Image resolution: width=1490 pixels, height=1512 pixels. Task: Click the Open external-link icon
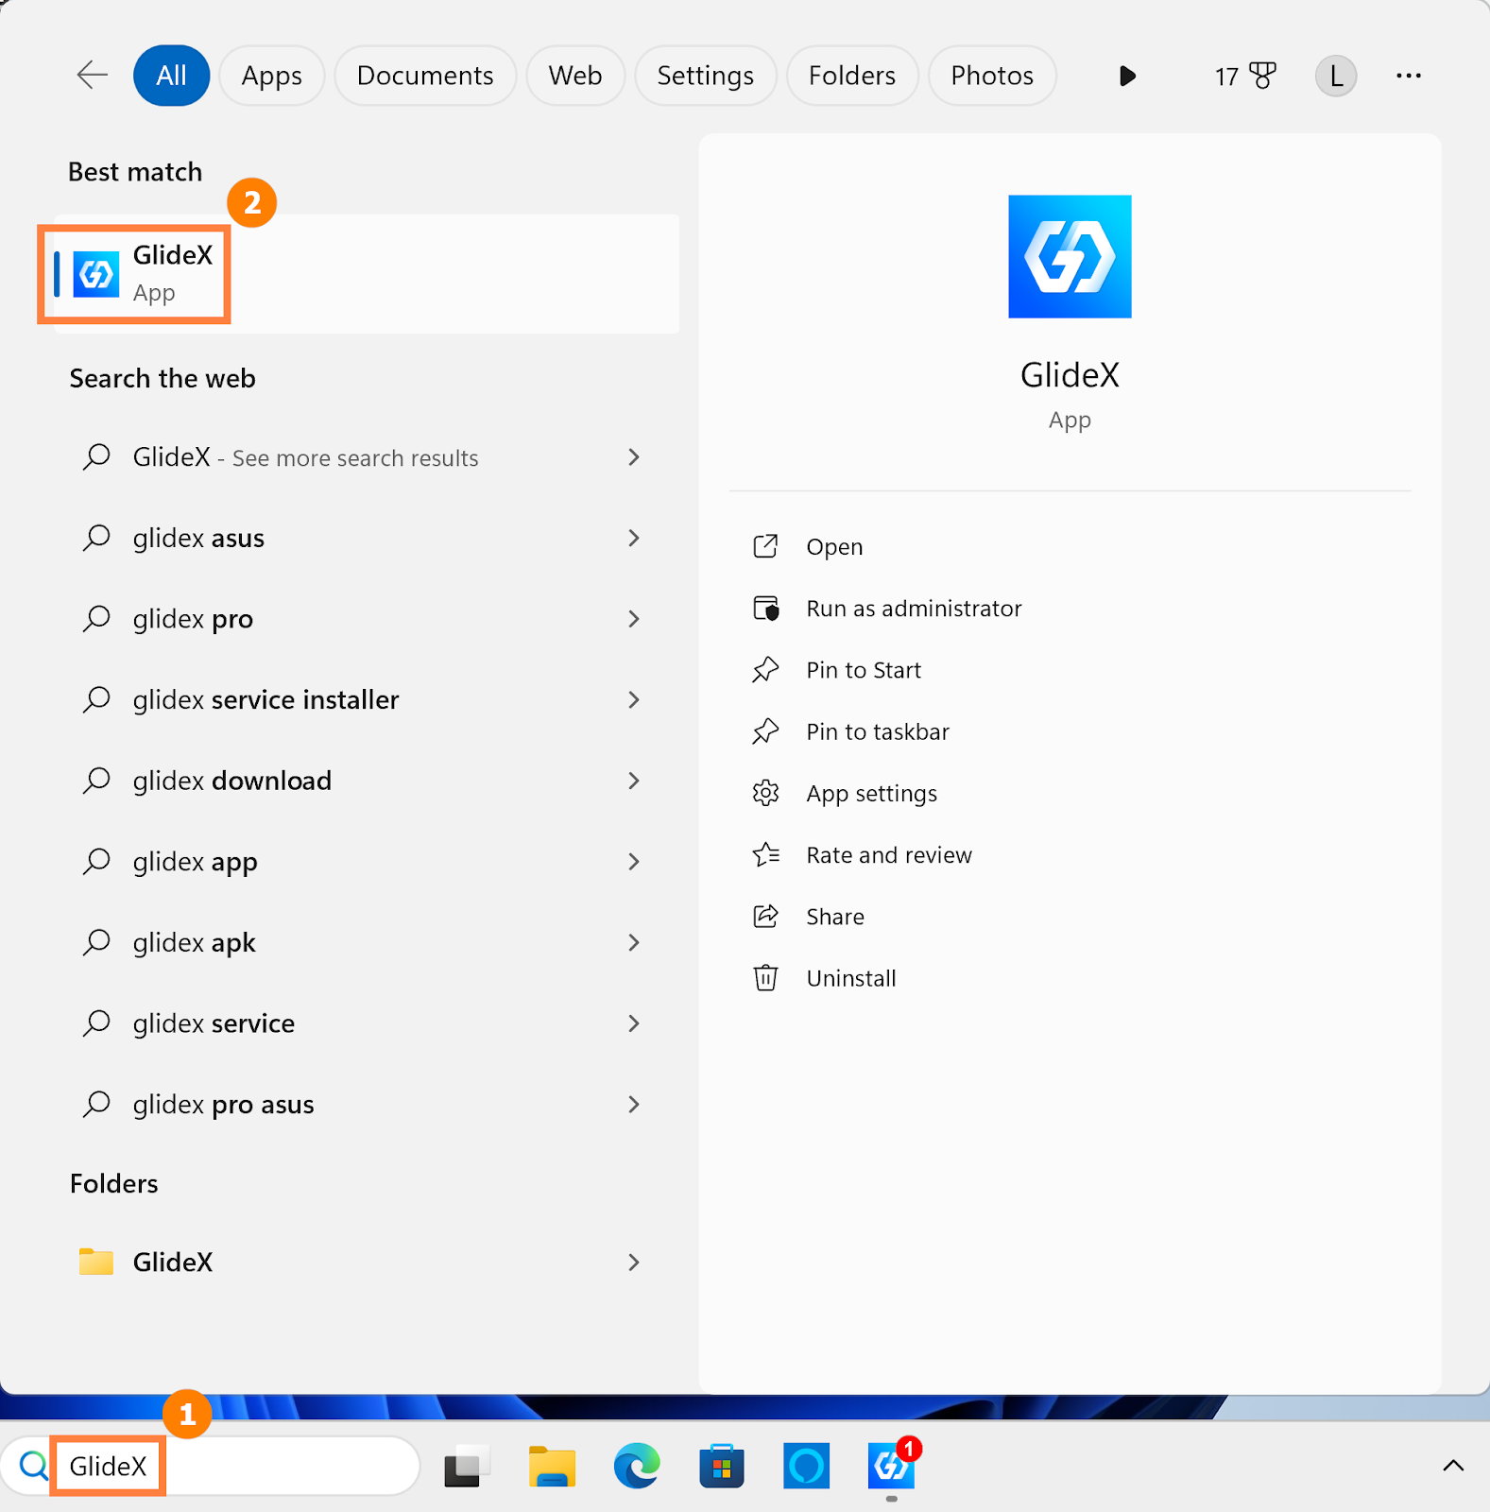765,546
